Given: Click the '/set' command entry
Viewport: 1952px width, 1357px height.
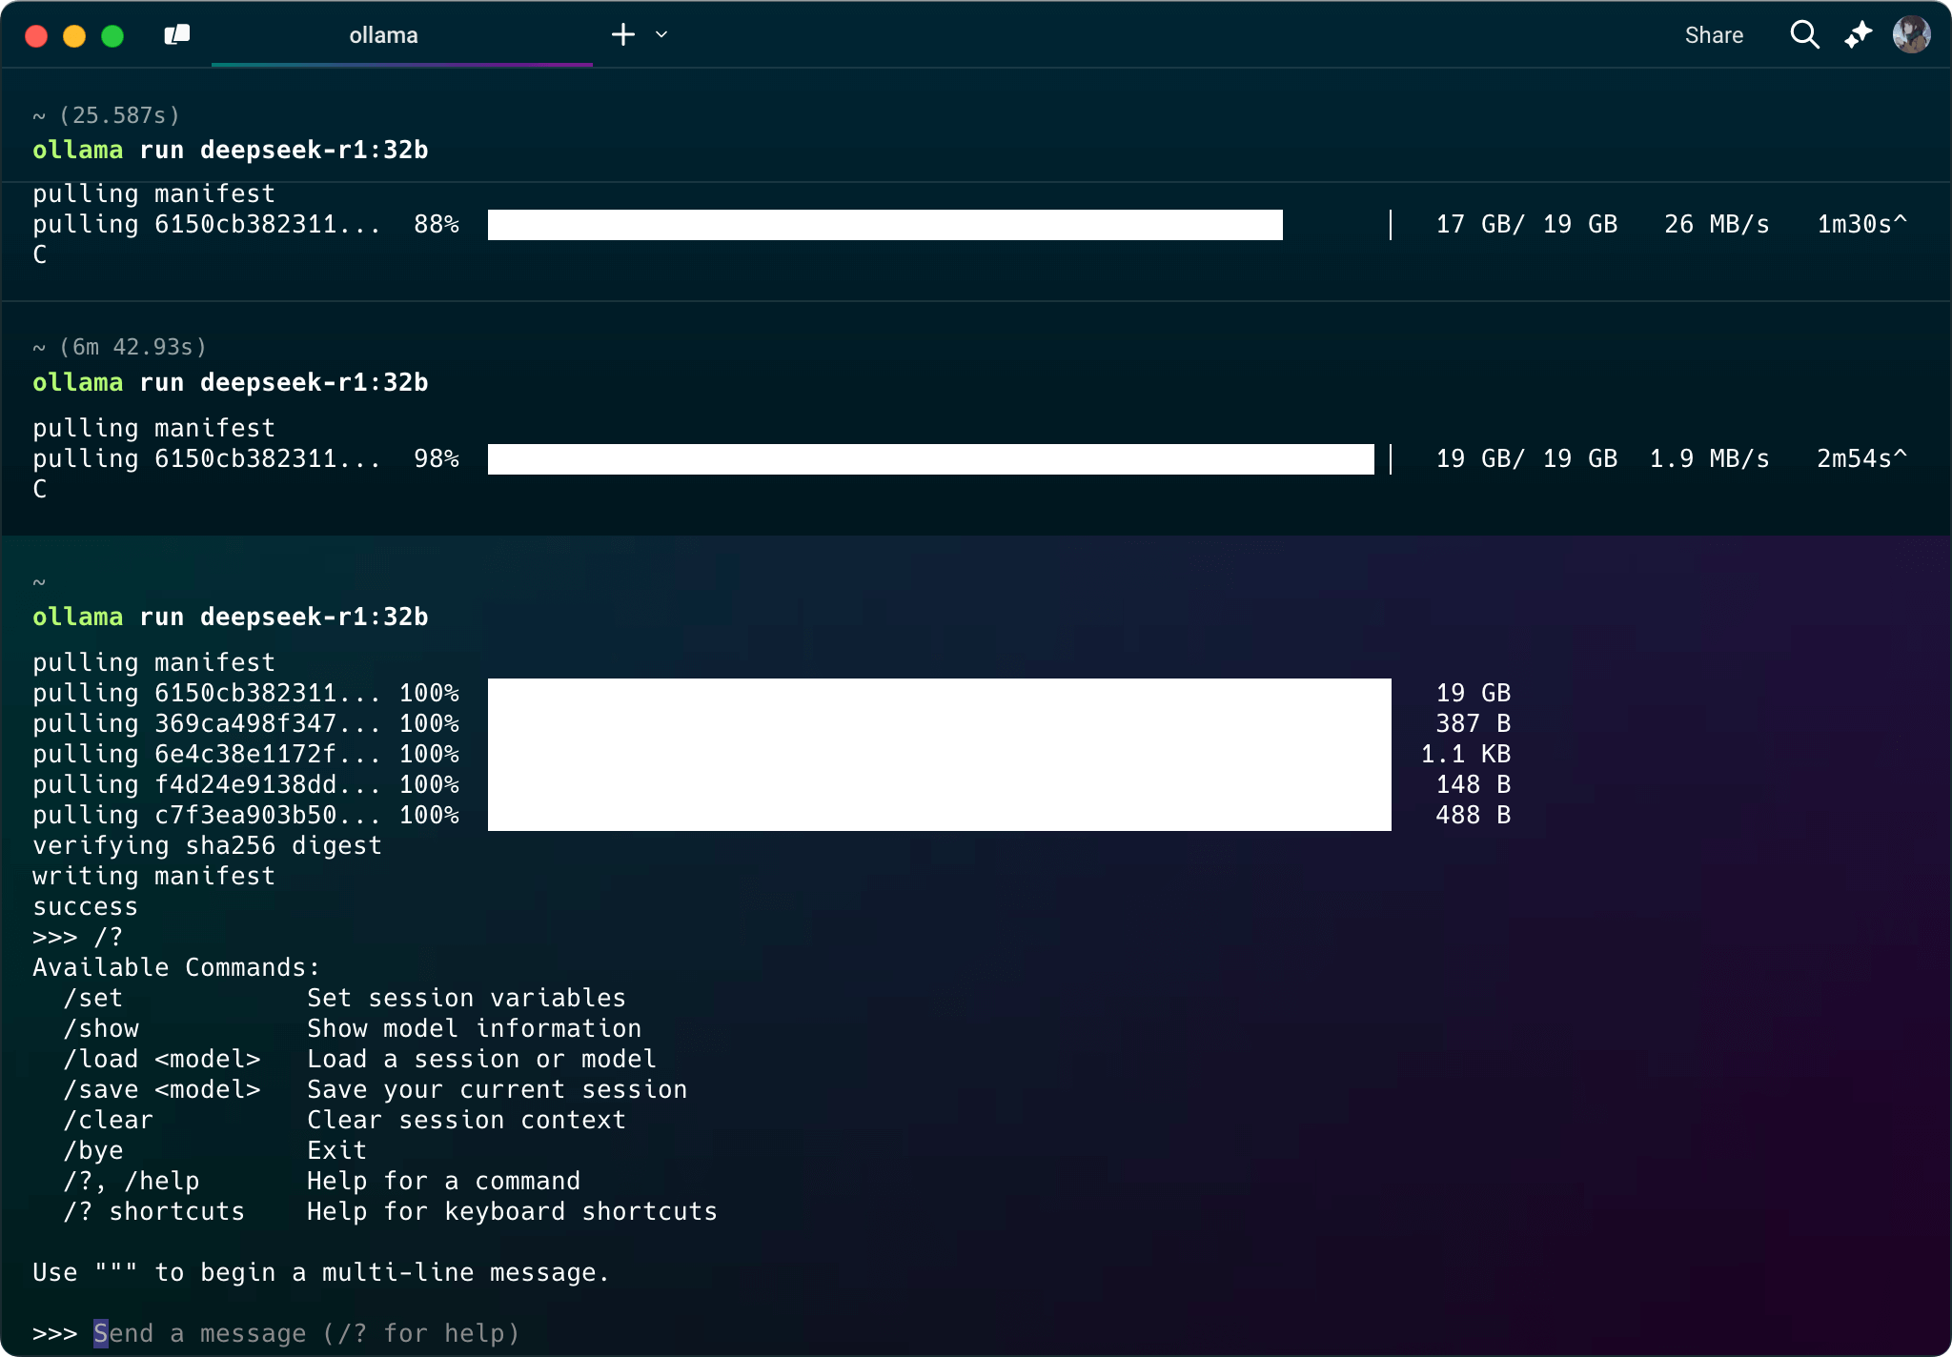Looking at the screenshot, I should [x=92, y=998].
